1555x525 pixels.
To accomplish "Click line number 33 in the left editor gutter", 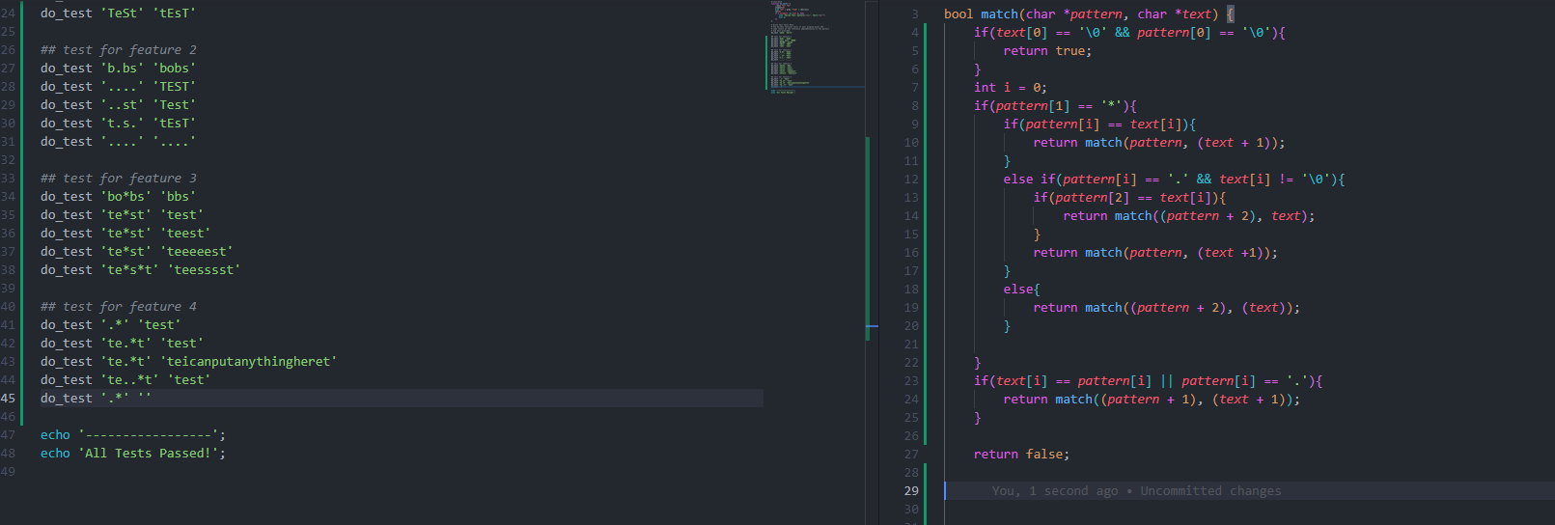I will point(9,179).
